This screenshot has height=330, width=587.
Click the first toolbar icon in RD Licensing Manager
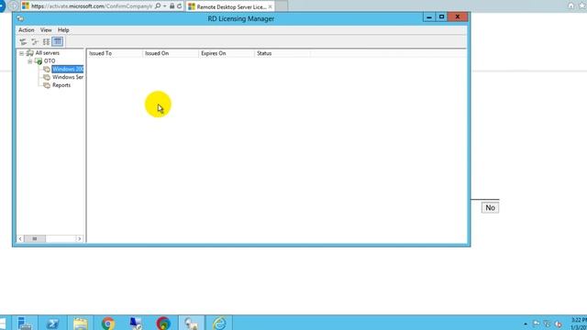23,41
